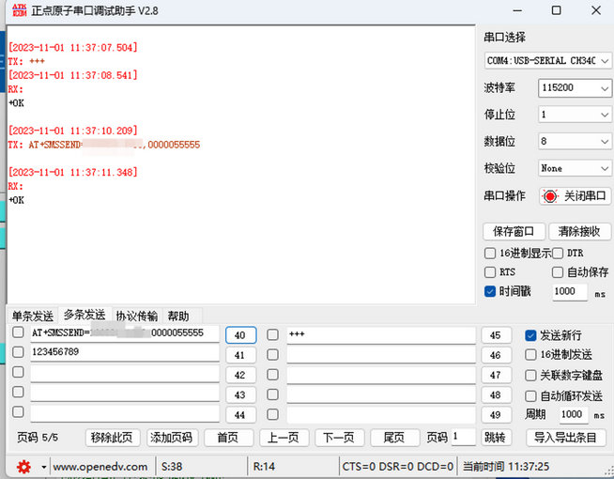Viewport: 614px width, 479px height.
Task: Click the red gear settings icon
Action: tap(23, 467)
